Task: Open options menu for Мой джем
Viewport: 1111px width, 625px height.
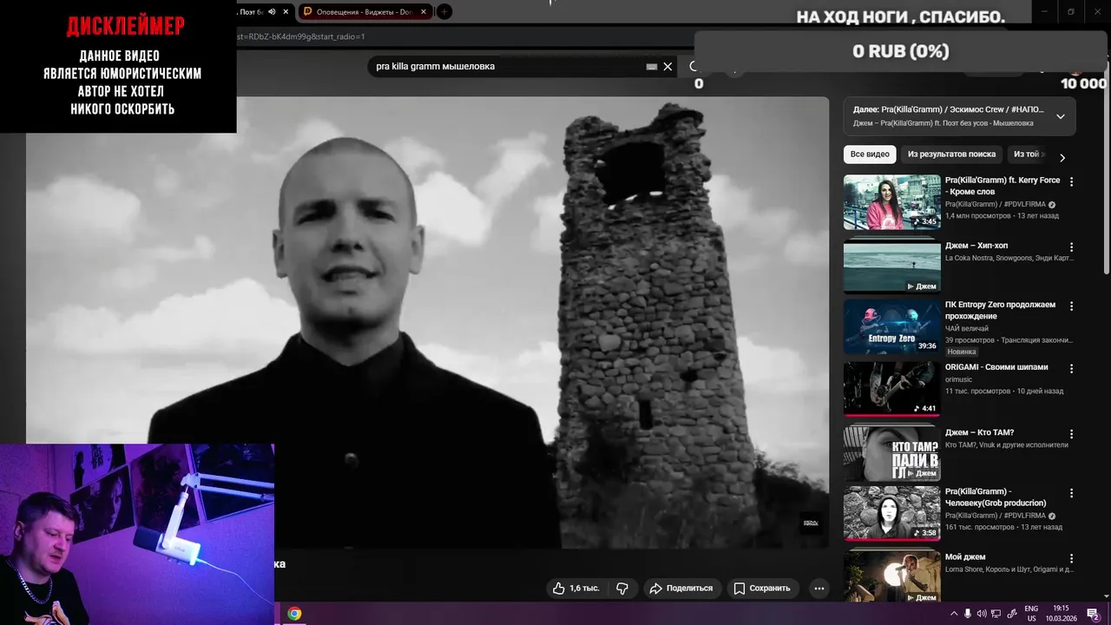Action: pyautogui.click(x=1071, y=559)
